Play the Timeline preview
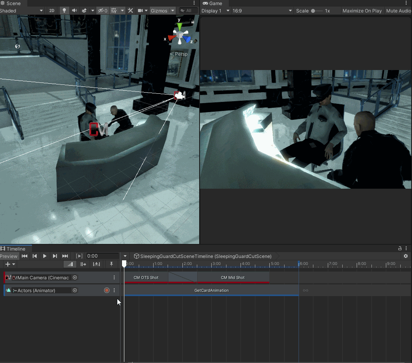This screenshot has width=412, height=363. point(45,256)
